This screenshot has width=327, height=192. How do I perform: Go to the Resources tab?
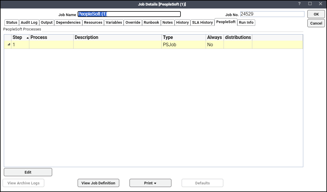click(93, 23)
